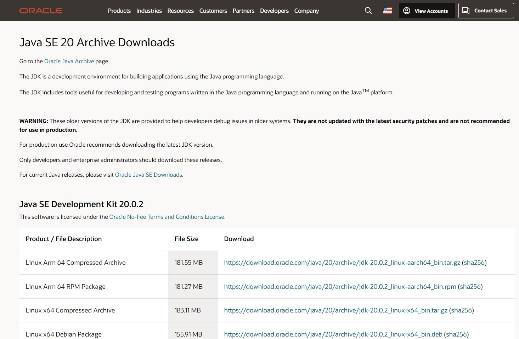519x339 pixels.
Task: Select Partners in the top navigation
Action: tap(243, 11)
